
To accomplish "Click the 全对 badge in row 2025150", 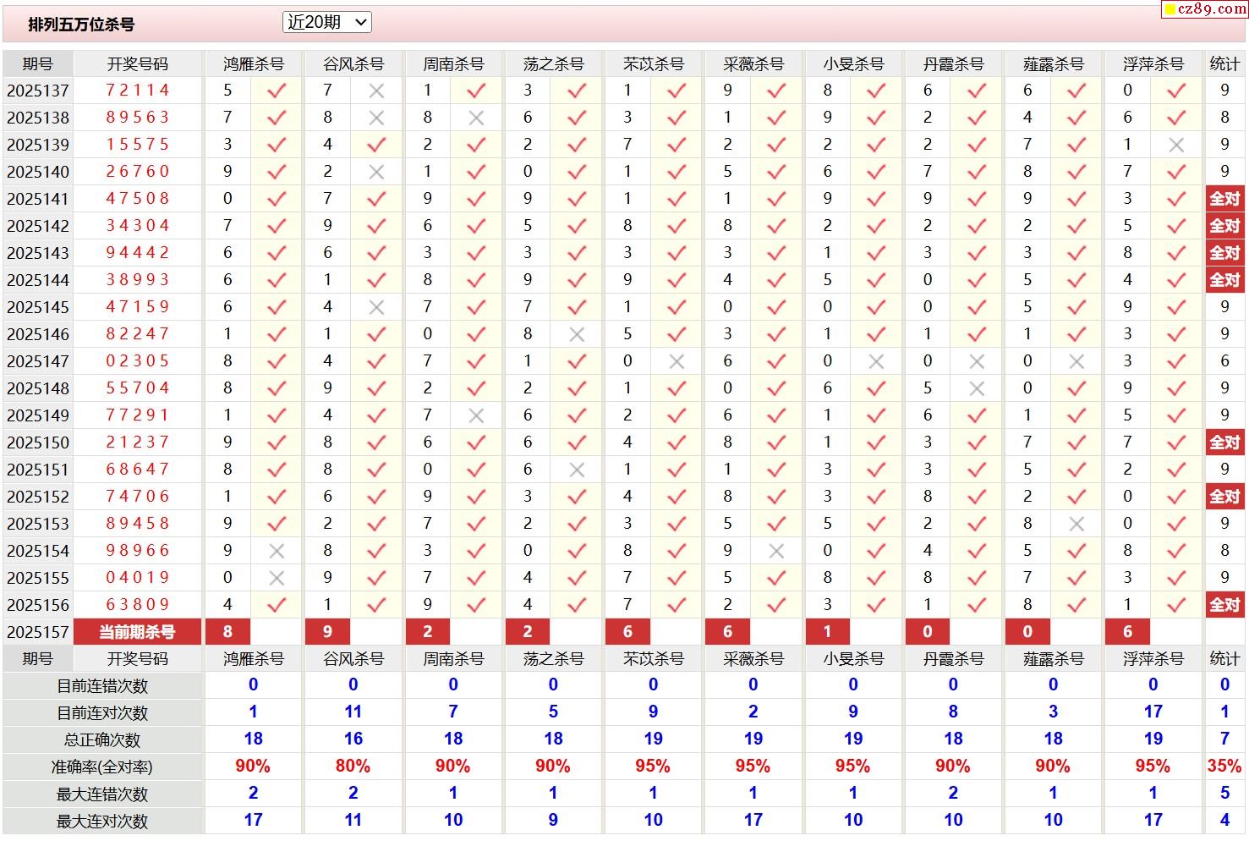I will [x=1224, y=442].
